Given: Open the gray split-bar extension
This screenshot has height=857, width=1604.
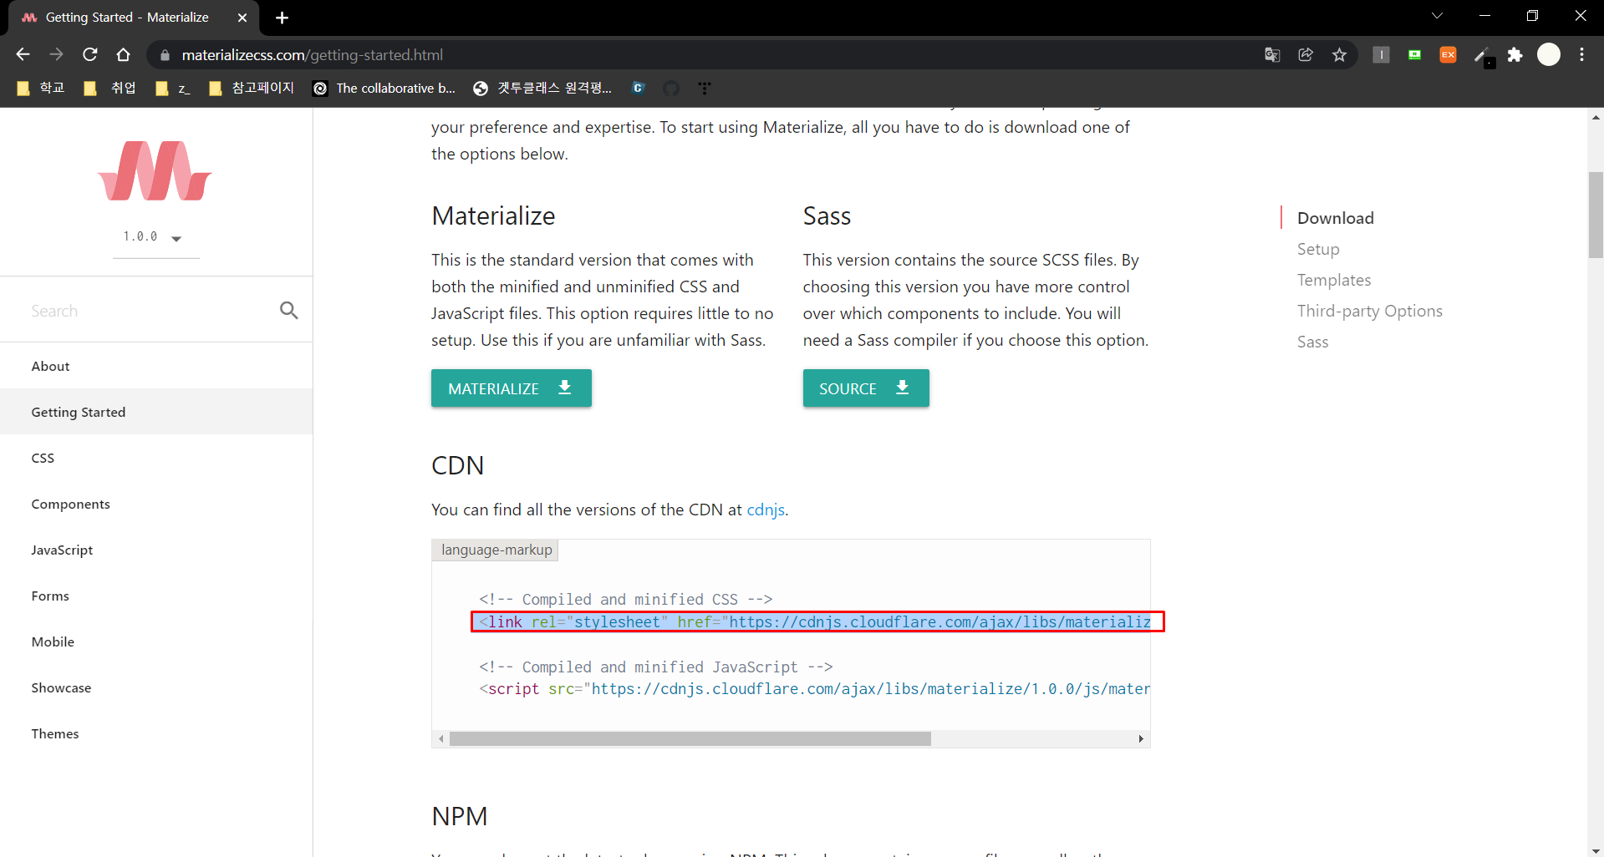Looking at the screenshot, I should click(x=1381, y=55).
